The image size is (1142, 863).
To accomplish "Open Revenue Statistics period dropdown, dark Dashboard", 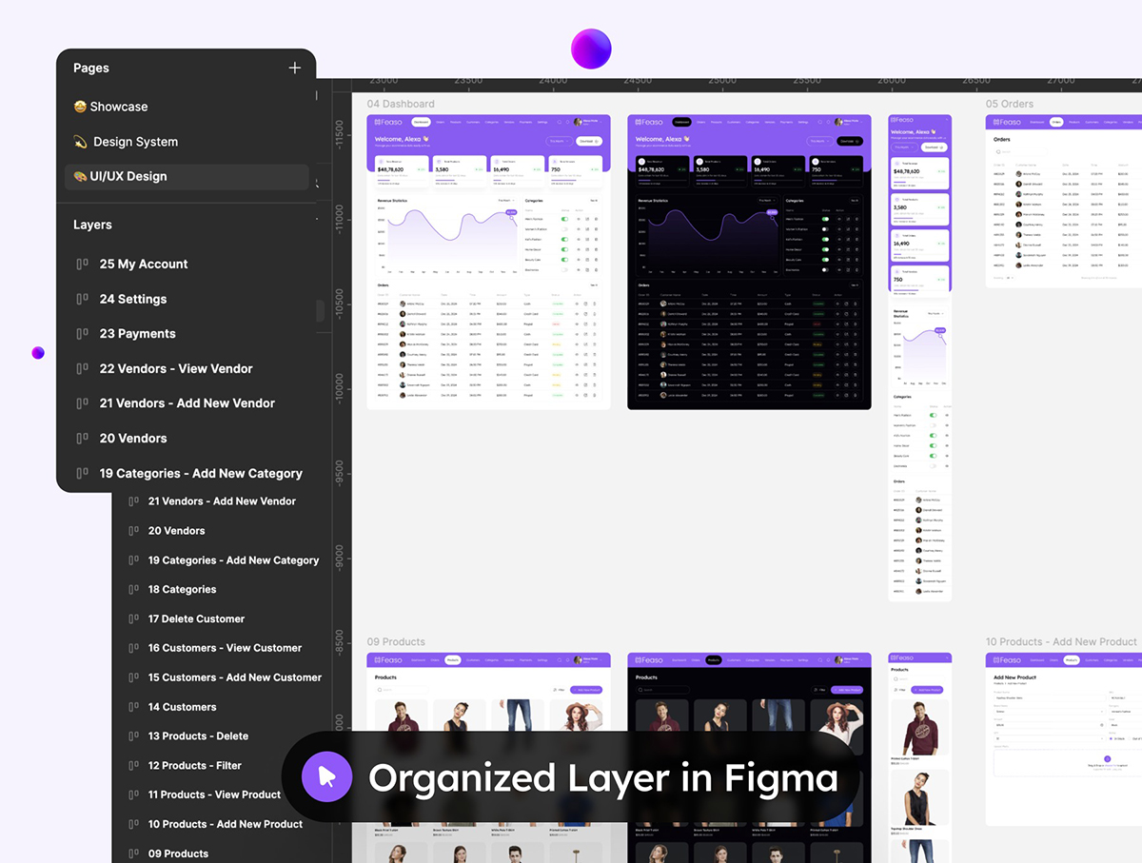I will click(x=768, y=201).
